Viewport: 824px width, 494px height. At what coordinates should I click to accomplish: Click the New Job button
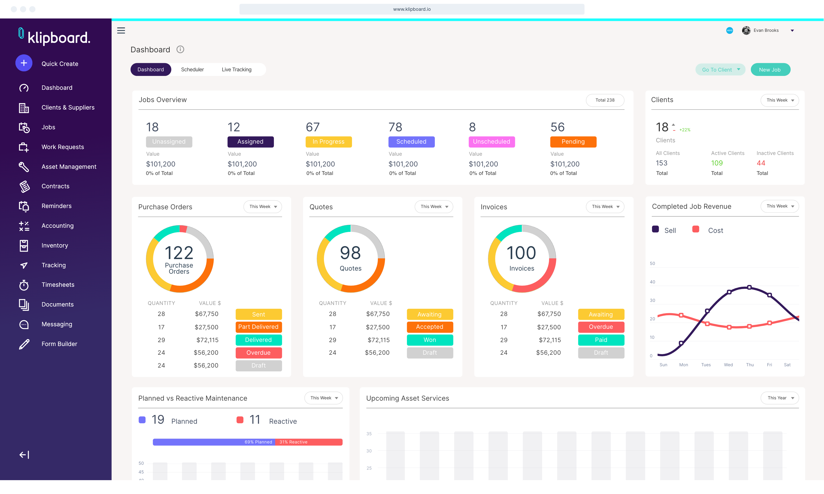[x=770, y=69]
